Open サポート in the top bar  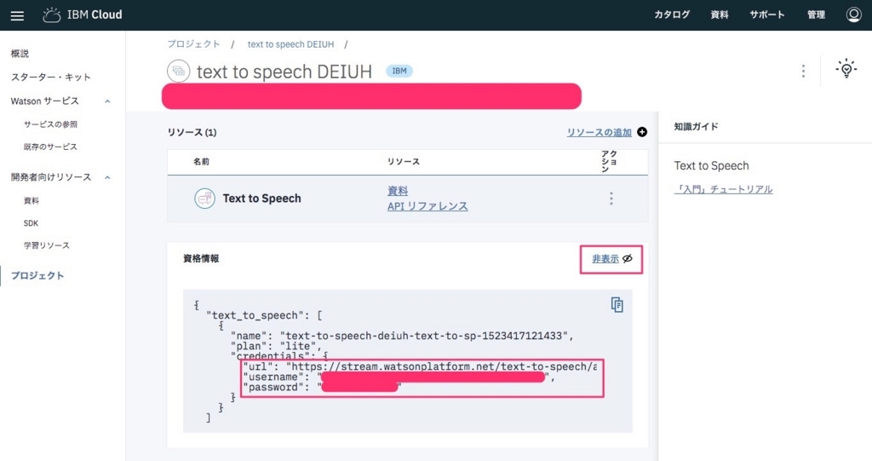767,14
